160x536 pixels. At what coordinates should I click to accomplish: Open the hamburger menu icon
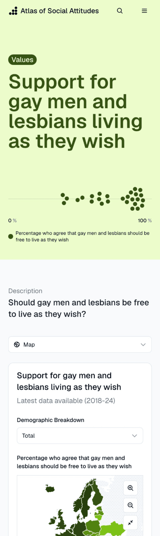click(144, 11)
